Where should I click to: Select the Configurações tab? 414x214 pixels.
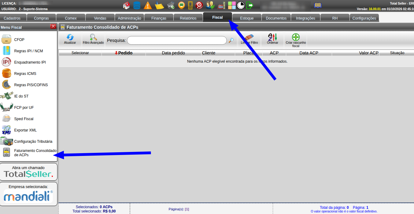364,18
